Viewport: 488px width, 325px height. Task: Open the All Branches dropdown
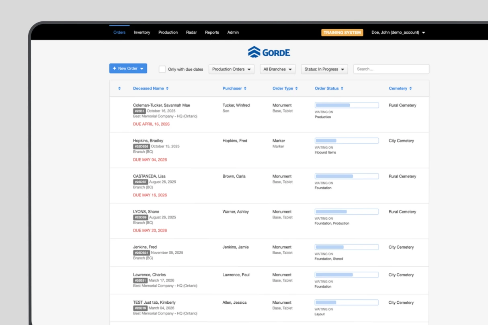click(x=277, y=69)
